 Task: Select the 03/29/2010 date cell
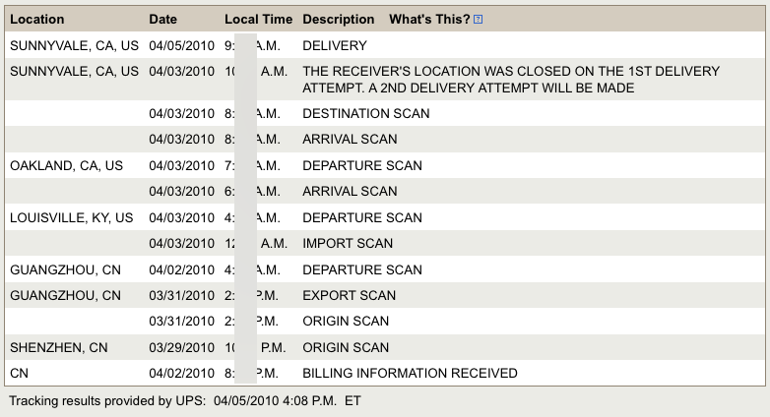182,347
